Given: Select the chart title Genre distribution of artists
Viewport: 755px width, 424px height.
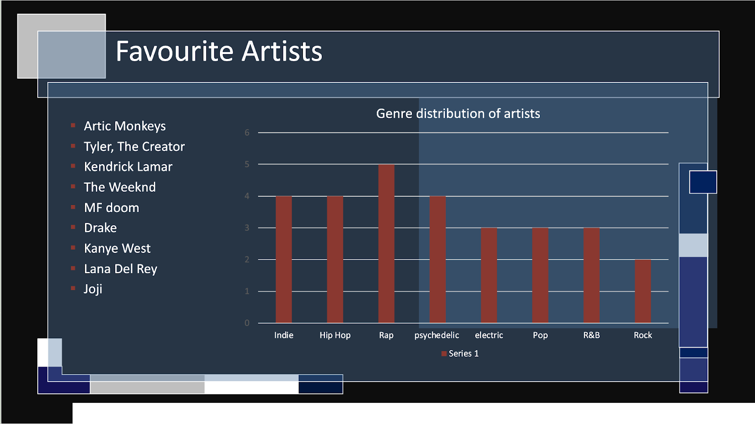Looking at the screenshot, I should pyautogui.click(x=458, y=114).
